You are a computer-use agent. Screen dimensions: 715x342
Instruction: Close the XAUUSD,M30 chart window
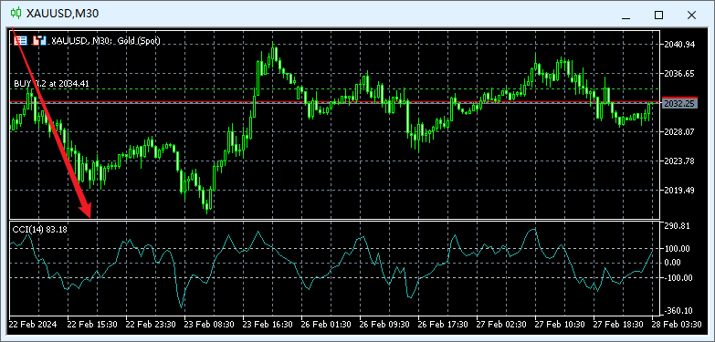[x=691, y=15]
